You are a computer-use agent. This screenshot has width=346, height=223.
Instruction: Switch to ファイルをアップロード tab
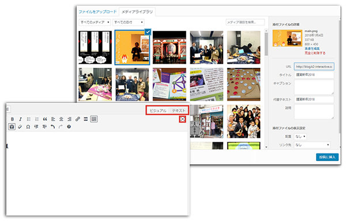[97, 11]
